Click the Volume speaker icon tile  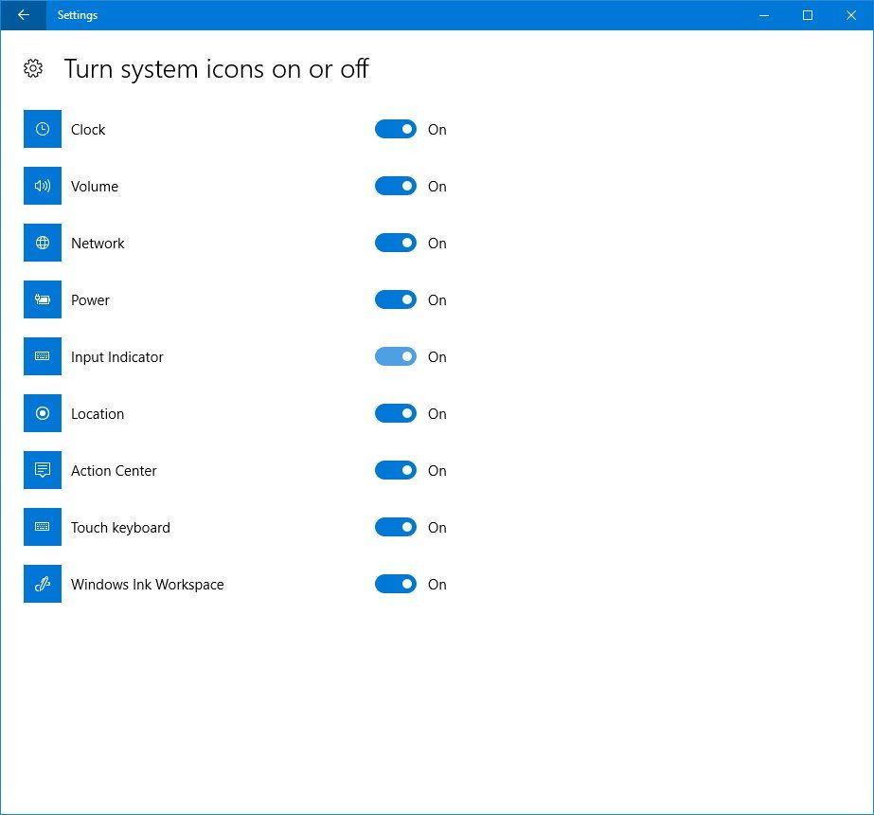click(x=43, y=186)
